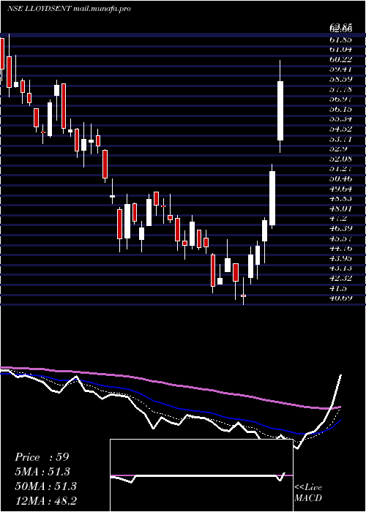Select the 43.95 price axis label

pos(341,259)
